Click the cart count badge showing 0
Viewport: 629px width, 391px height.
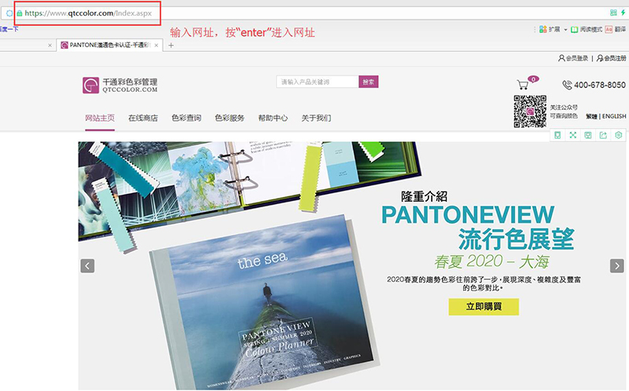[533, 79]
